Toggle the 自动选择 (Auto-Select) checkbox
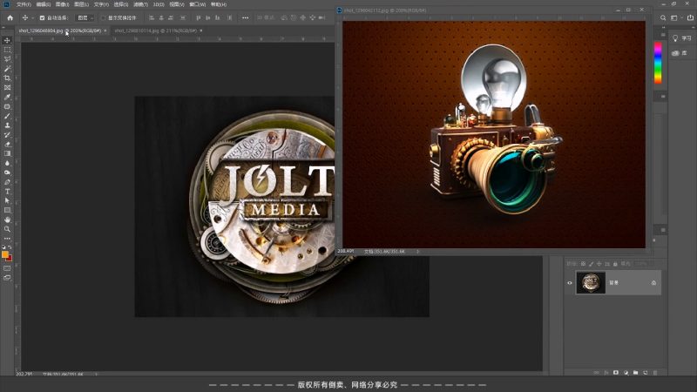The height and width of the screenshot is (392, 697). (x=42, y=17)
